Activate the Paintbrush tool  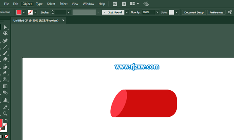pos(5,53)
